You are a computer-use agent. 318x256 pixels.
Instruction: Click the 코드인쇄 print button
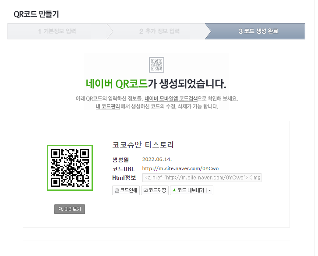(x=126, y=190)
